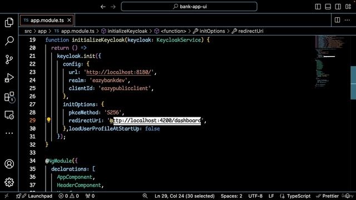Follow the http://localhost:8180/ link
356x200 pixels.
118,72
